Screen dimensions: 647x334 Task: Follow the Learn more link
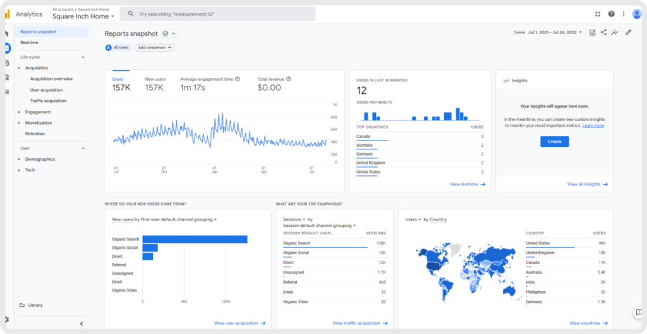(x=593, y=126)
